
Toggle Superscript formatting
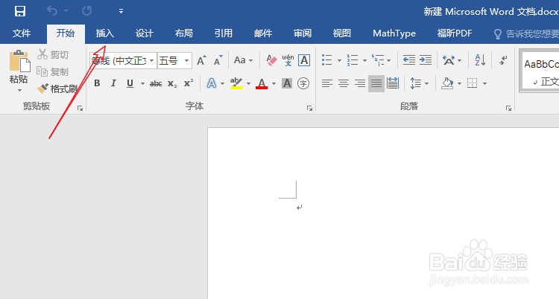(x=189, y=83)
